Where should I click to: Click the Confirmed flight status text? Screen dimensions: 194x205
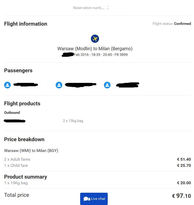[x=183, y=24]
